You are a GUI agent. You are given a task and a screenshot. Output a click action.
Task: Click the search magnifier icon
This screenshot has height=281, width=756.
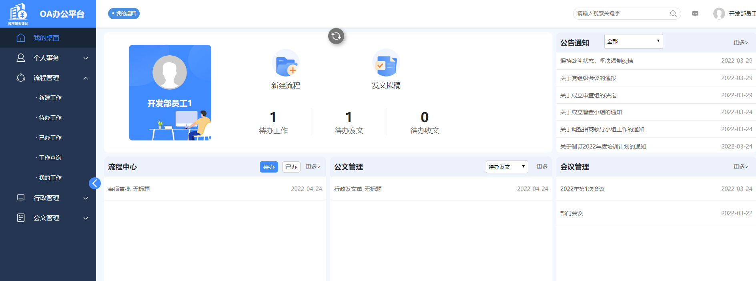[x=674, y=14]
